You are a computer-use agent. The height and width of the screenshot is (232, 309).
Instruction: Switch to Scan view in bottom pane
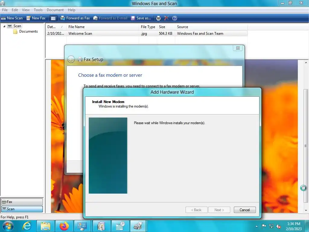[22, 209]
